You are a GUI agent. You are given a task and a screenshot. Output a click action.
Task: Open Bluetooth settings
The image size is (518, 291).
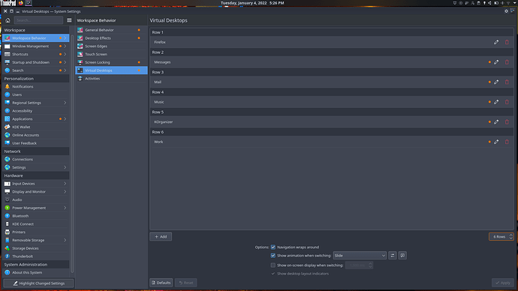(36, 216)
